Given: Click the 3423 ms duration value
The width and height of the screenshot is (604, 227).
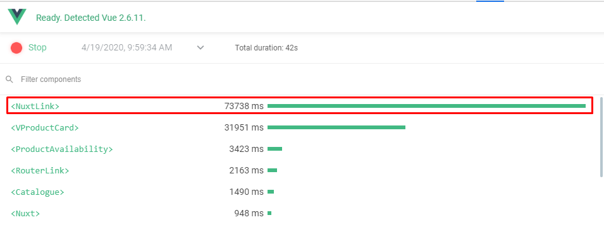Looking at the screenshot, I should pyautogui.click(x=246, y=149).
